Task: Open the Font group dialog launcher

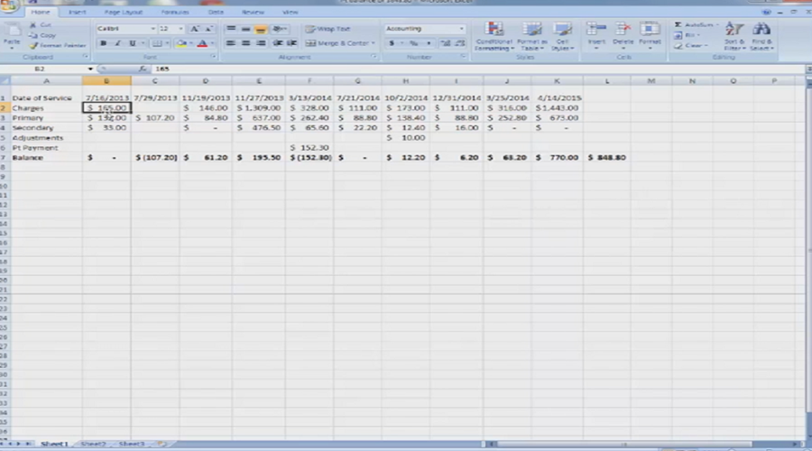Action: (x=213, y=57)
